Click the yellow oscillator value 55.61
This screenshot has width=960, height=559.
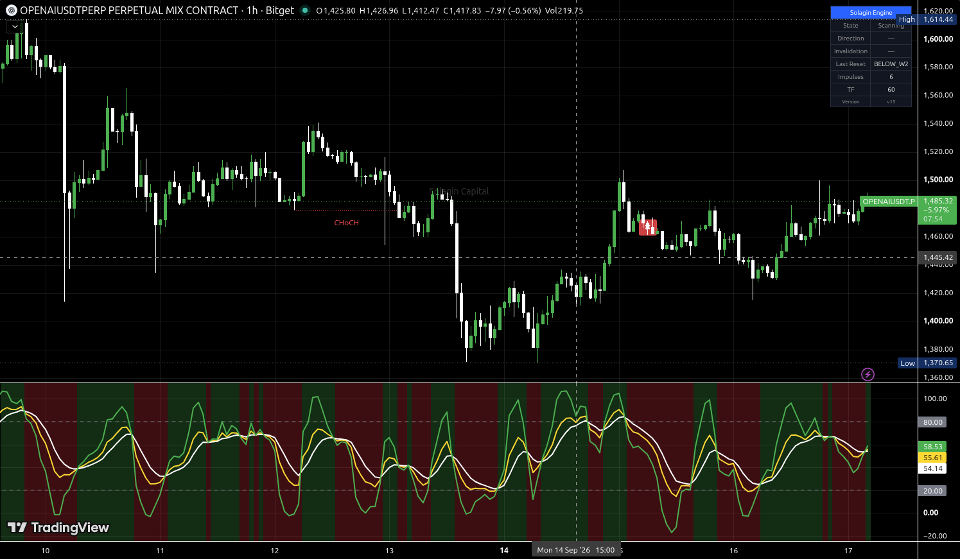tap(933, 458)
